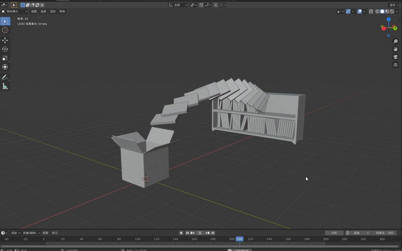Image resolution: width=402 pixels, height=251 pixels.
Task: Toggle show gizmo button
Action: 348,11
